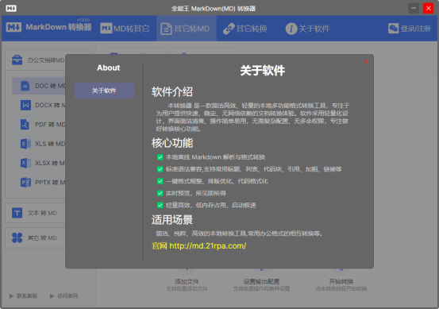Click the app icon in title bar
The width and height of the screenshot is (439, 309).
tap(11, 9)
